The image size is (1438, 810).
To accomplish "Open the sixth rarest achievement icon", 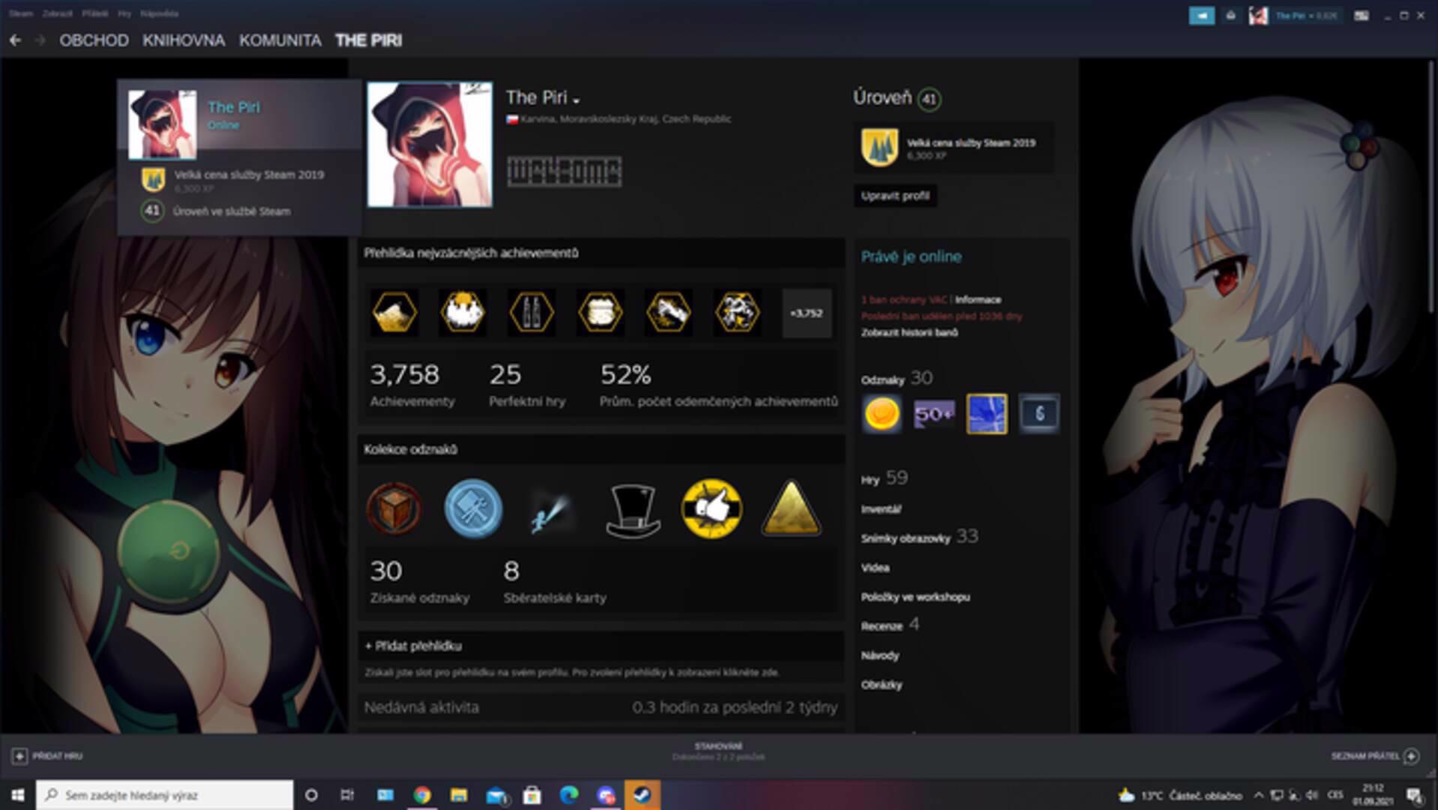I will pos(738,313).
